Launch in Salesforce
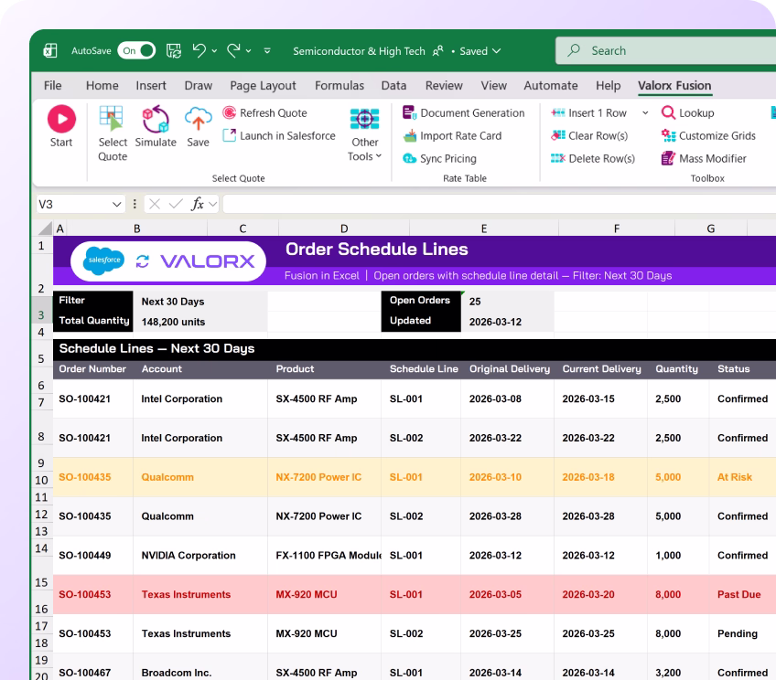This screenshot has height=680, width=776. (x=278, y=135)
